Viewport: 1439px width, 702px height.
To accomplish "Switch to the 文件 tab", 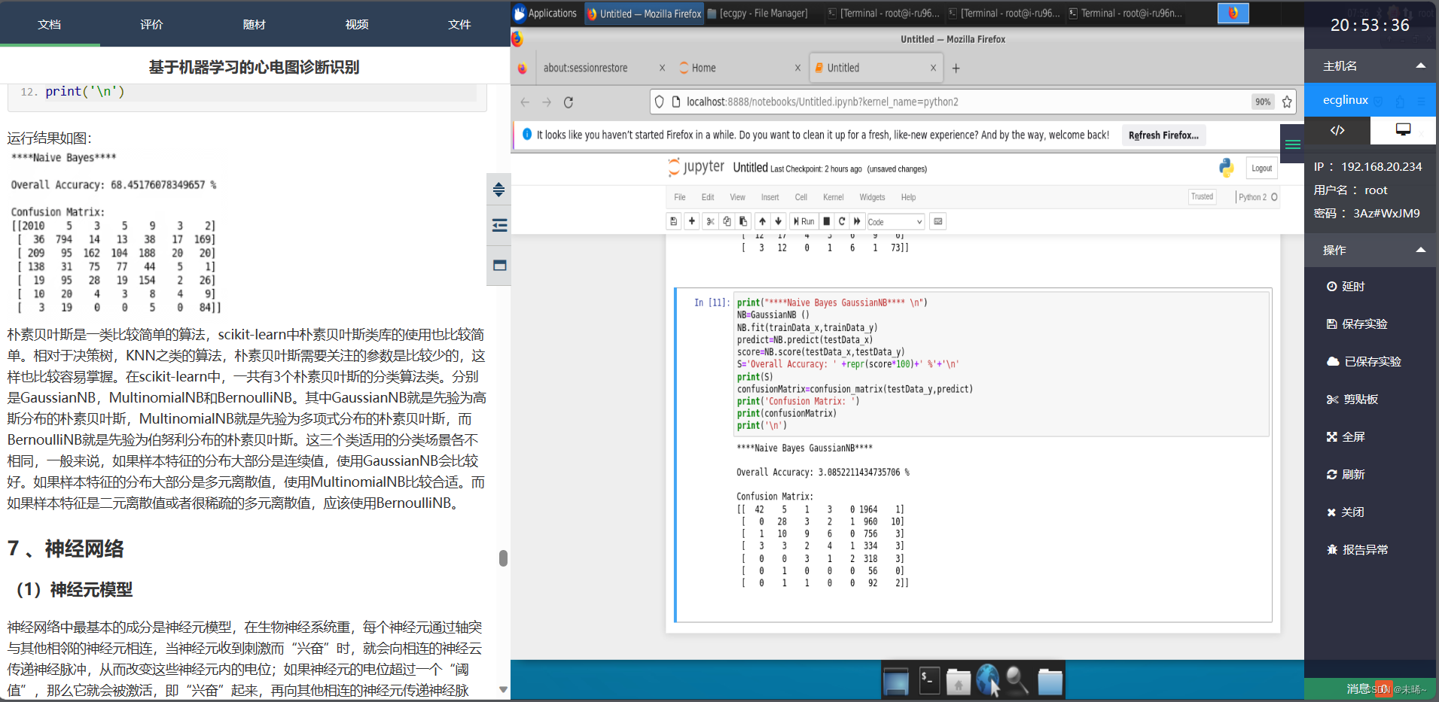I will (x=459, y=24).
